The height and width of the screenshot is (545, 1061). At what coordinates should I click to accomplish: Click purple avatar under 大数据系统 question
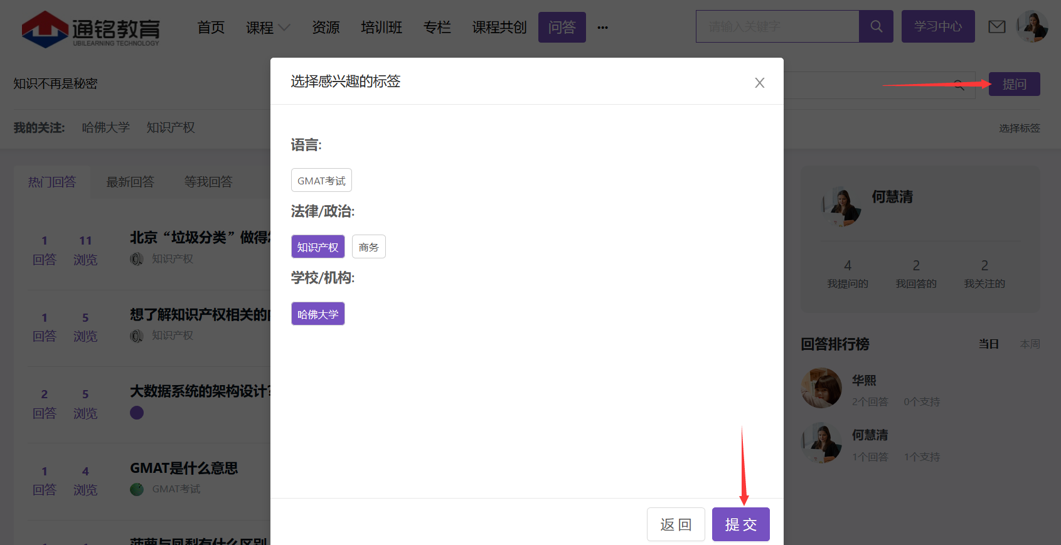(x=137, y=413)
